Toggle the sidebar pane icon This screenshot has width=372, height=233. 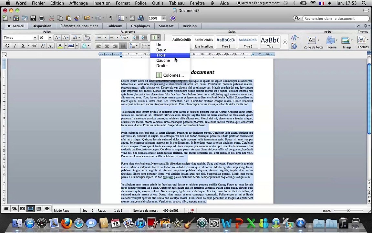(x=121, y=18)
